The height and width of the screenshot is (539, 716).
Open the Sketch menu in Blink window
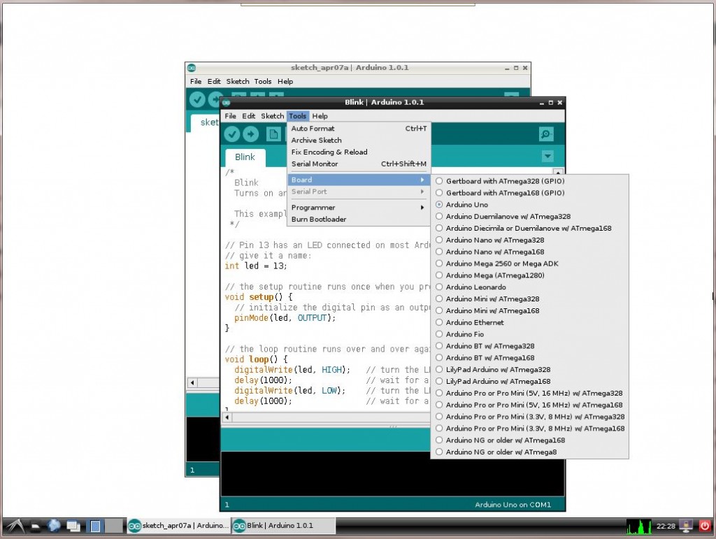tap(272, 116)
